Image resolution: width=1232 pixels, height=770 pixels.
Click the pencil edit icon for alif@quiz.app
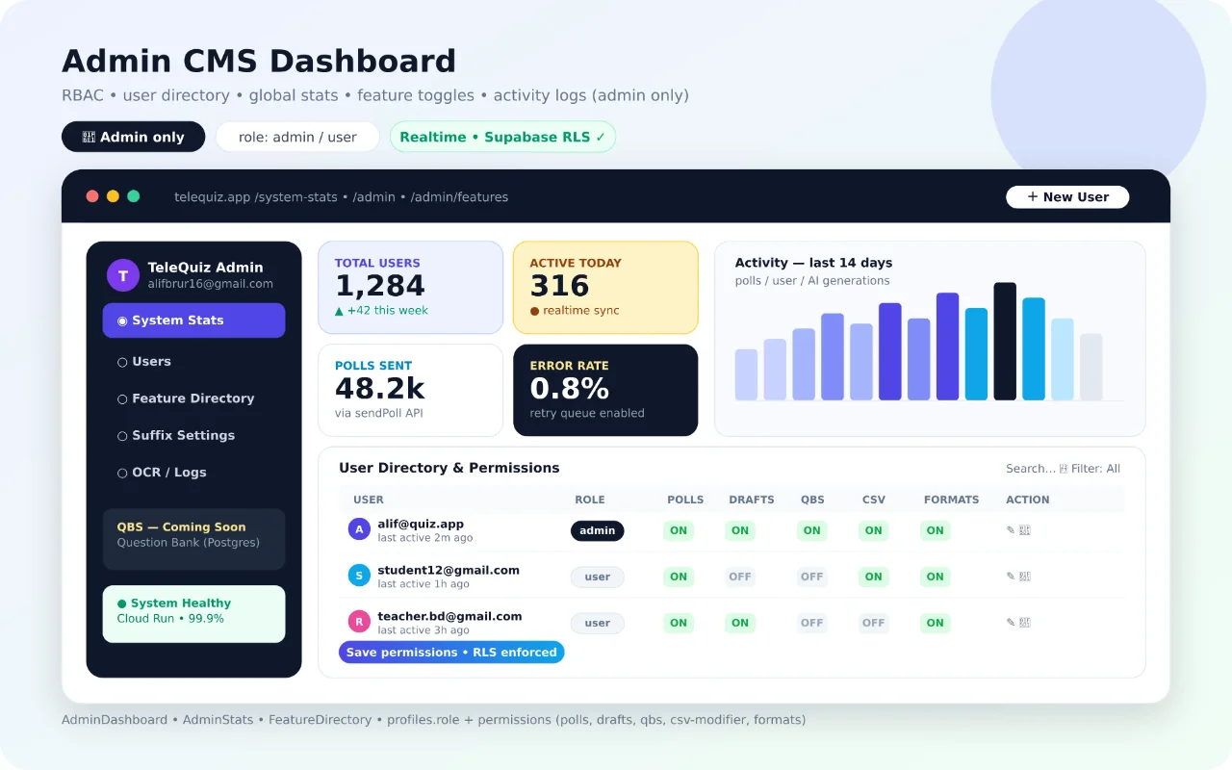(x=1011, y=530)
